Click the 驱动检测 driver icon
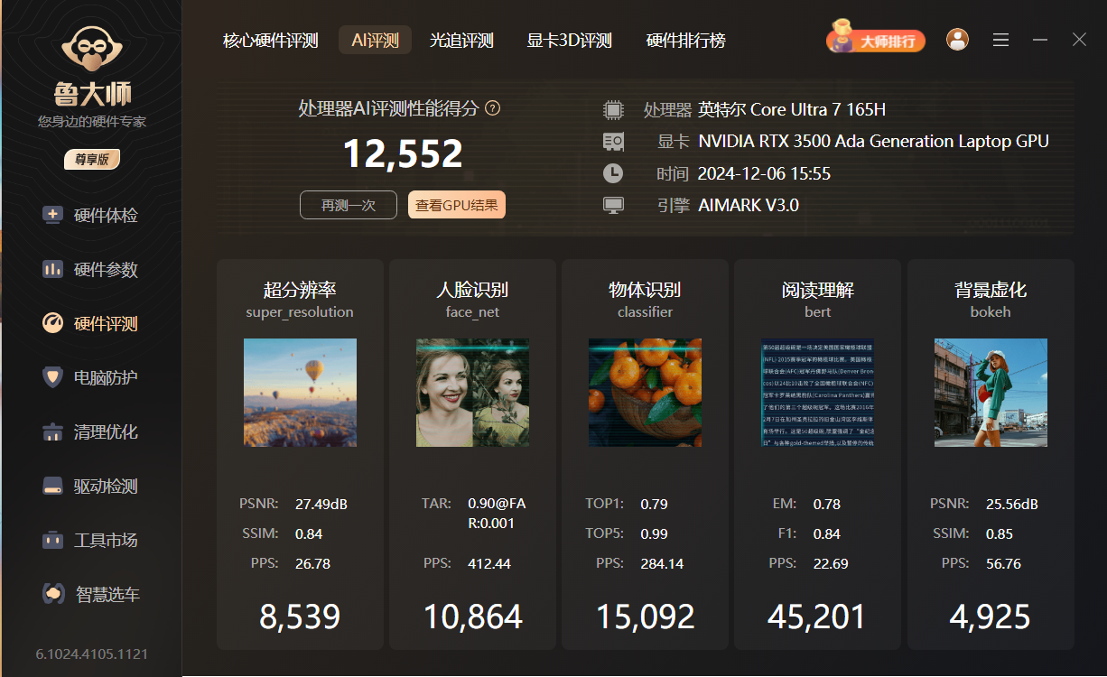 (x=53, y=486)
